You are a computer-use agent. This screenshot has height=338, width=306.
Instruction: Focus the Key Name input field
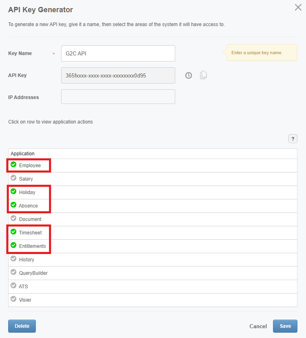click(118, 53)
